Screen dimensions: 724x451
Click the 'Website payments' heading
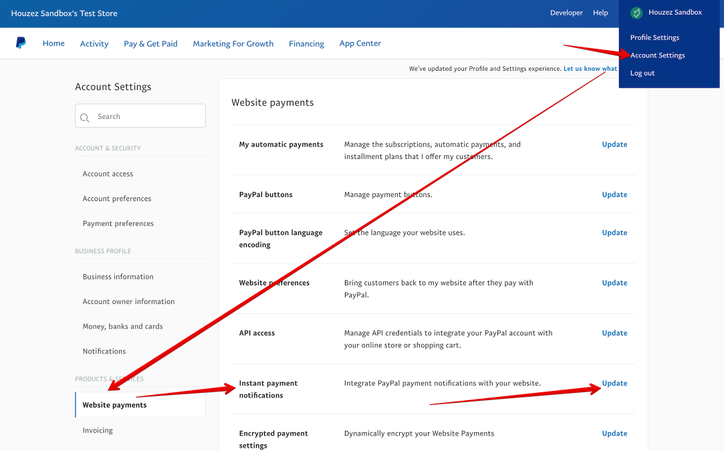(273, 102)
